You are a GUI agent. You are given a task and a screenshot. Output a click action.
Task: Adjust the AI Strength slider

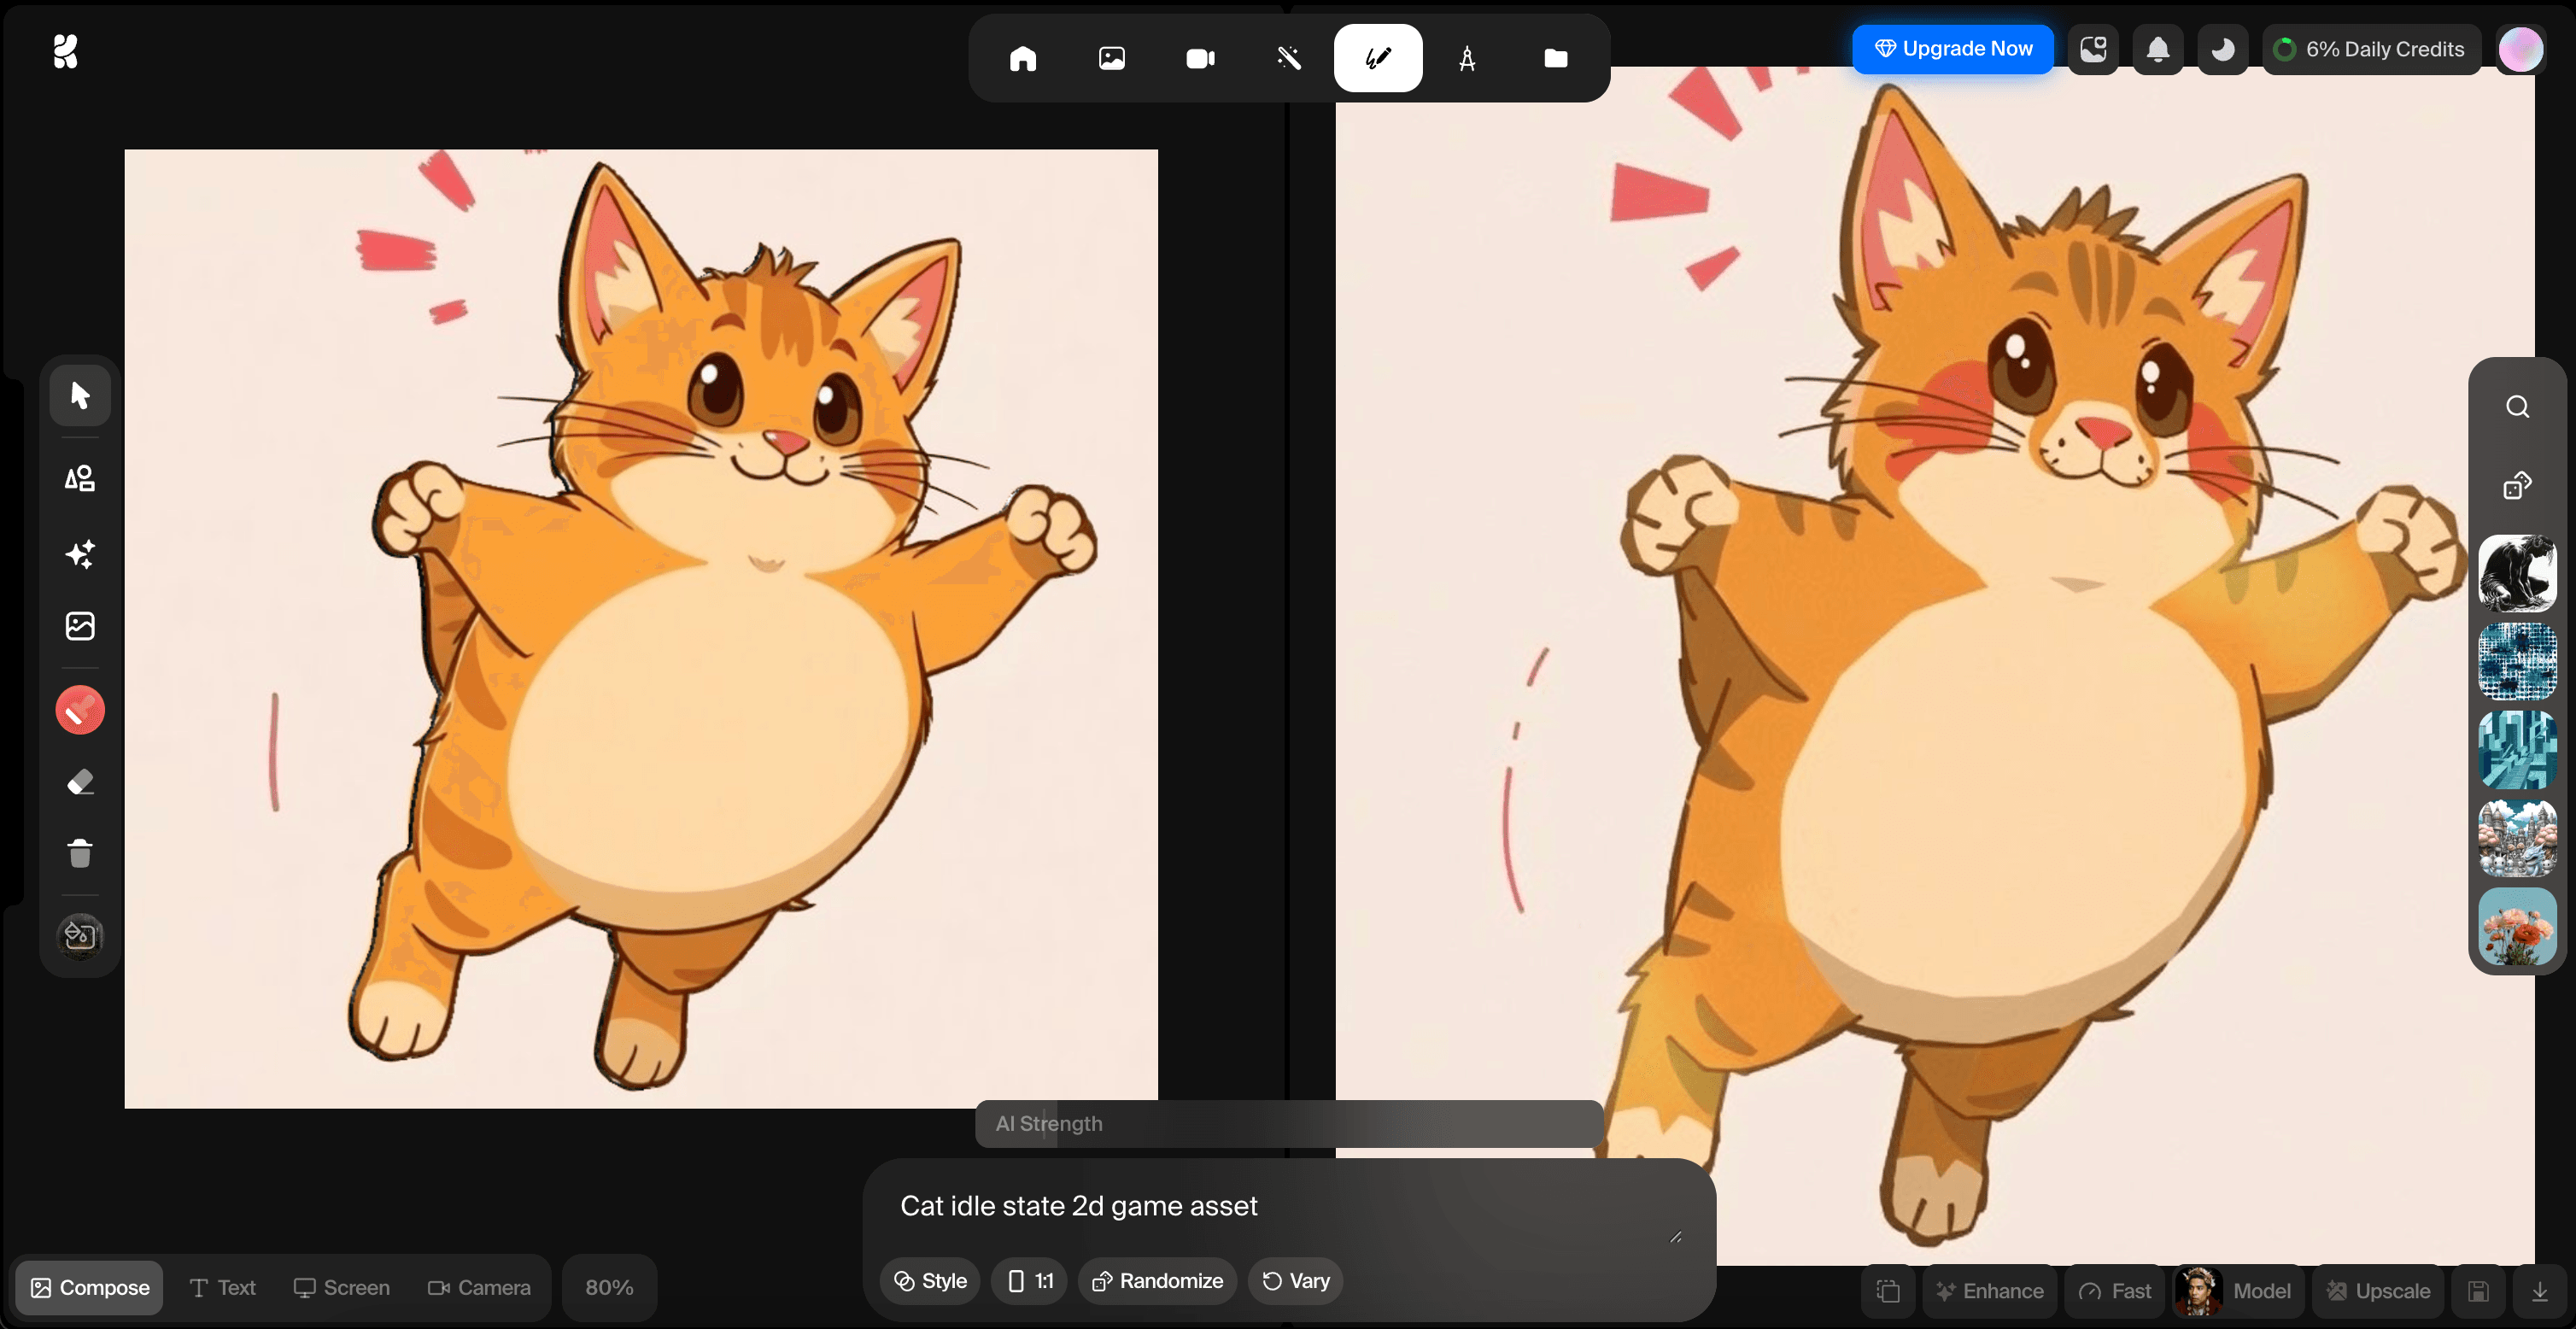pyautogui.click(x=1289, y=1124)
